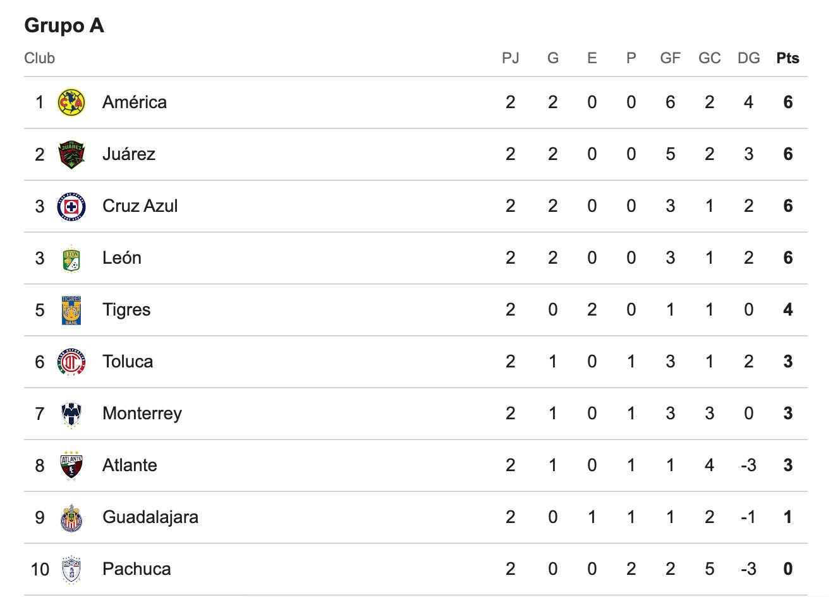Viewport: 833px width, 597px height.
Task: Click the Pts column header
Action: pos(787,58)
